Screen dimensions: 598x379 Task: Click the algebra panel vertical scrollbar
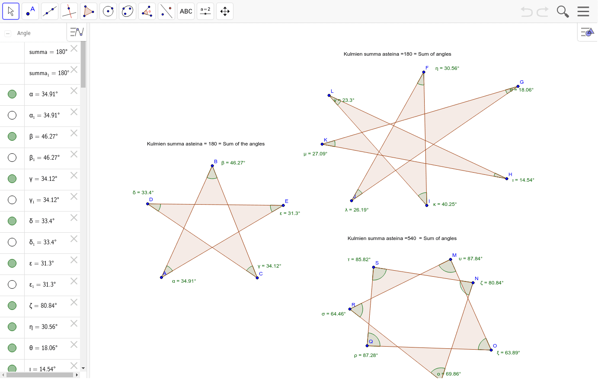[x=83, y=65]
